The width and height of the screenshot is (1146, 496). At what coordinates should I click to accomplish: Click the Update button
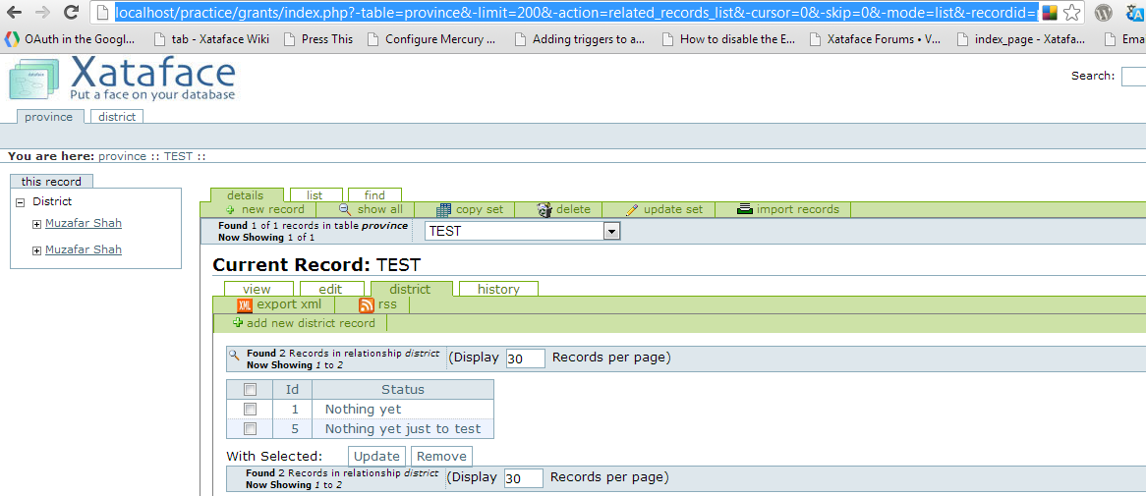(377, 456)
